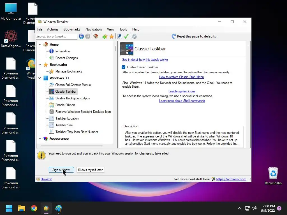
Task: Collapse the Appearance tree node
Action: [x=40, y=139]
